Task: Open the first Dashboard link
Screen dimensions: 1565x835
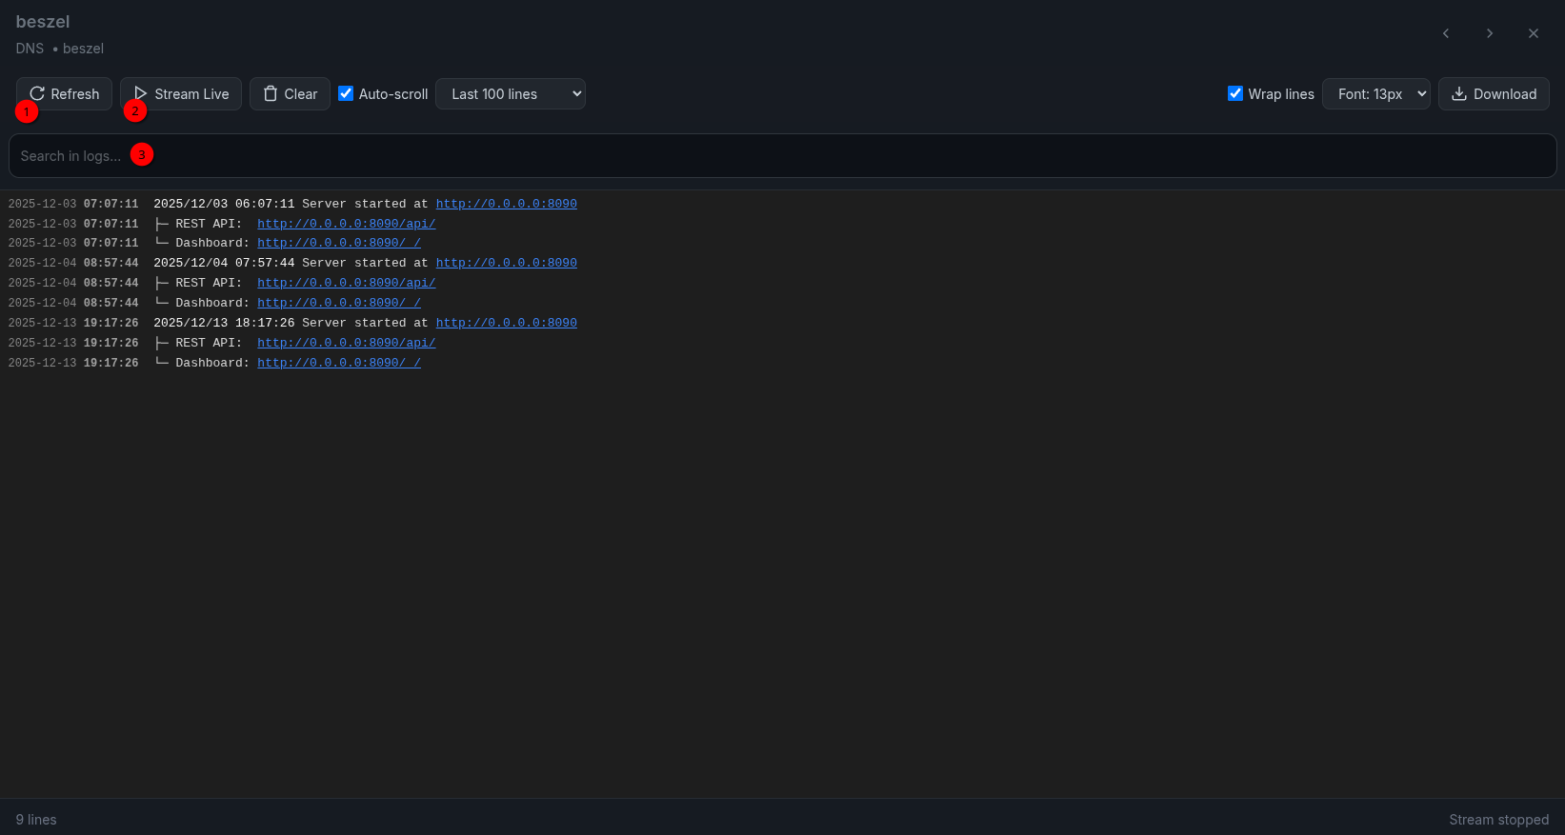Action: pos(338,243)
